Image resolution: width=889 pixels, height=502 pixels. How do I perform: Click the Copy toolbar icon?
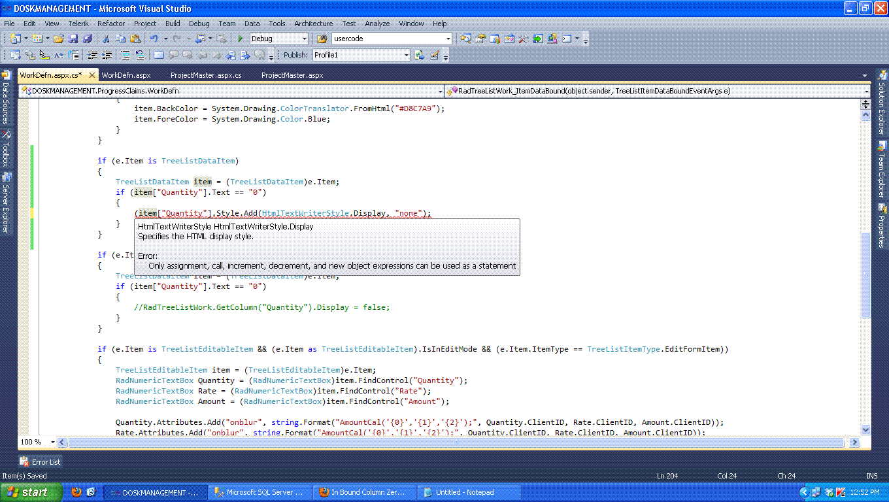tap(121, 39)
